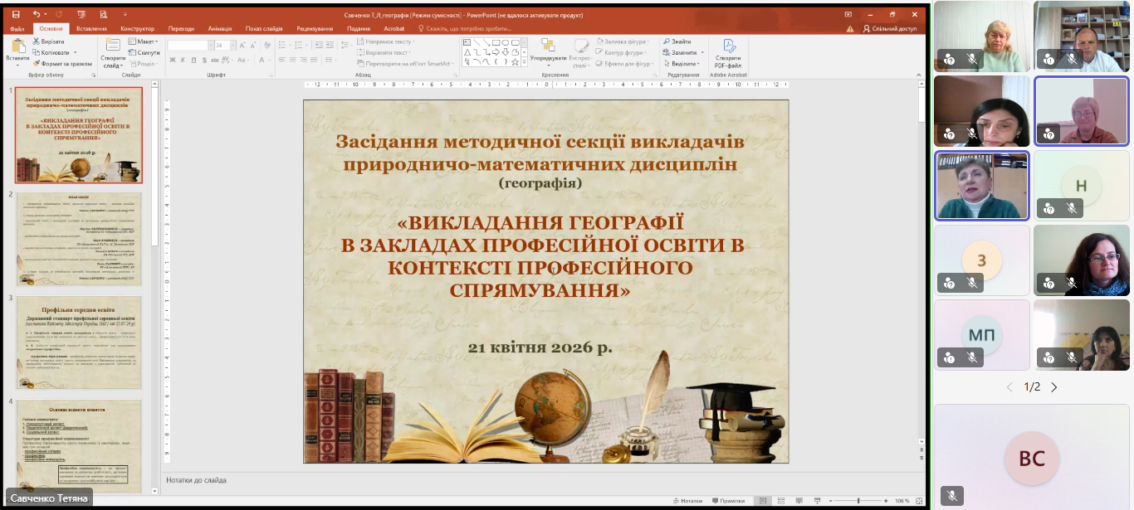Click the Save icon in quick access toolbar
The width and height of the screenshot is (1134, 510).
(x=17, y=15)
